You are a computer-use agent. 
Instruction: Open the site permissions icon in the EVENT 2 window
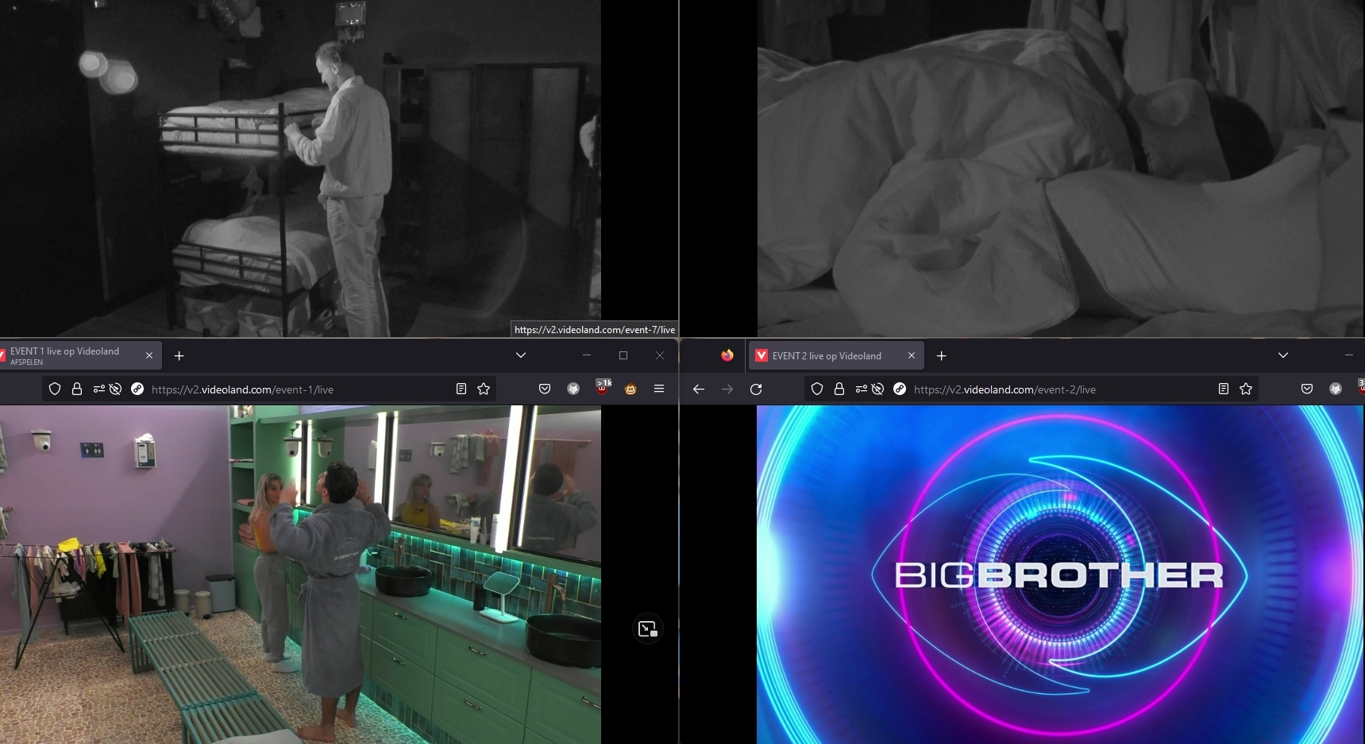(861, 389)
